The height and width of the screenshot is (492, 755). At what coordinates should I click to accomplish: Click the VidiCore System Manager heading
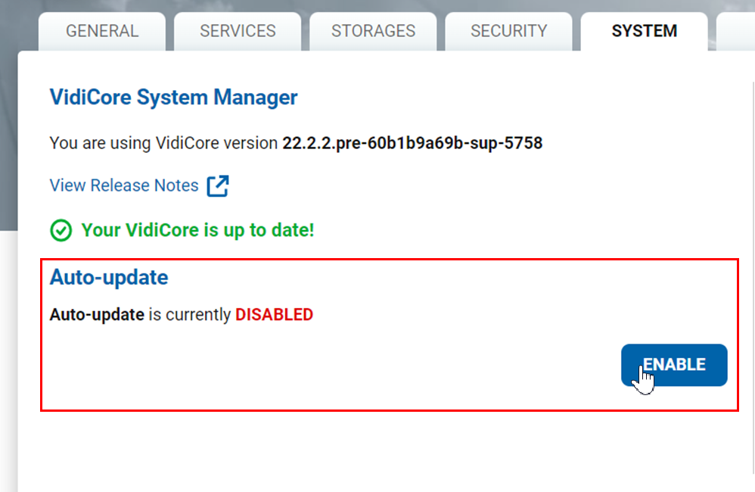(173, 98)
